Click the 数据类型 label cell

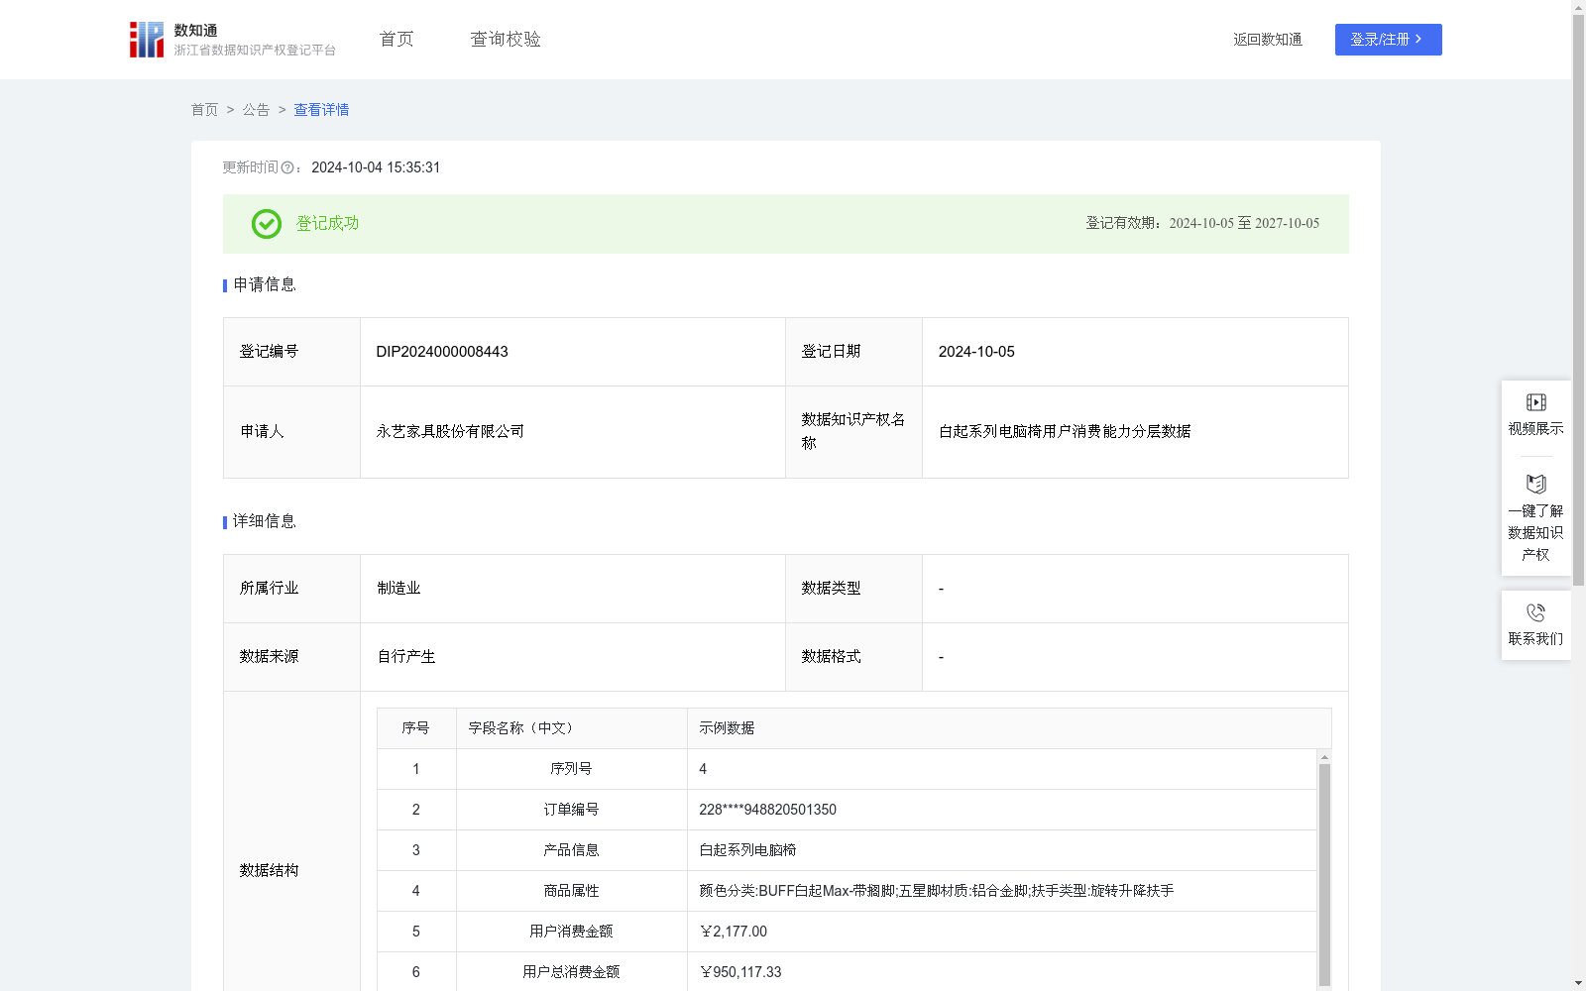pos(853,589)
